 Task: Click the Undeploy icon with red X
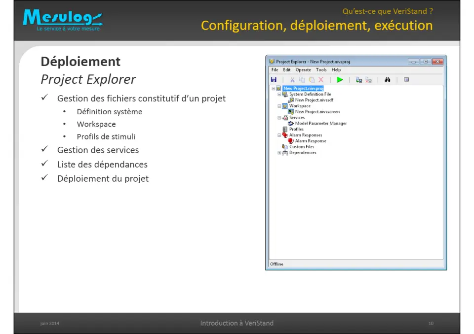click(x=368, y=80)
